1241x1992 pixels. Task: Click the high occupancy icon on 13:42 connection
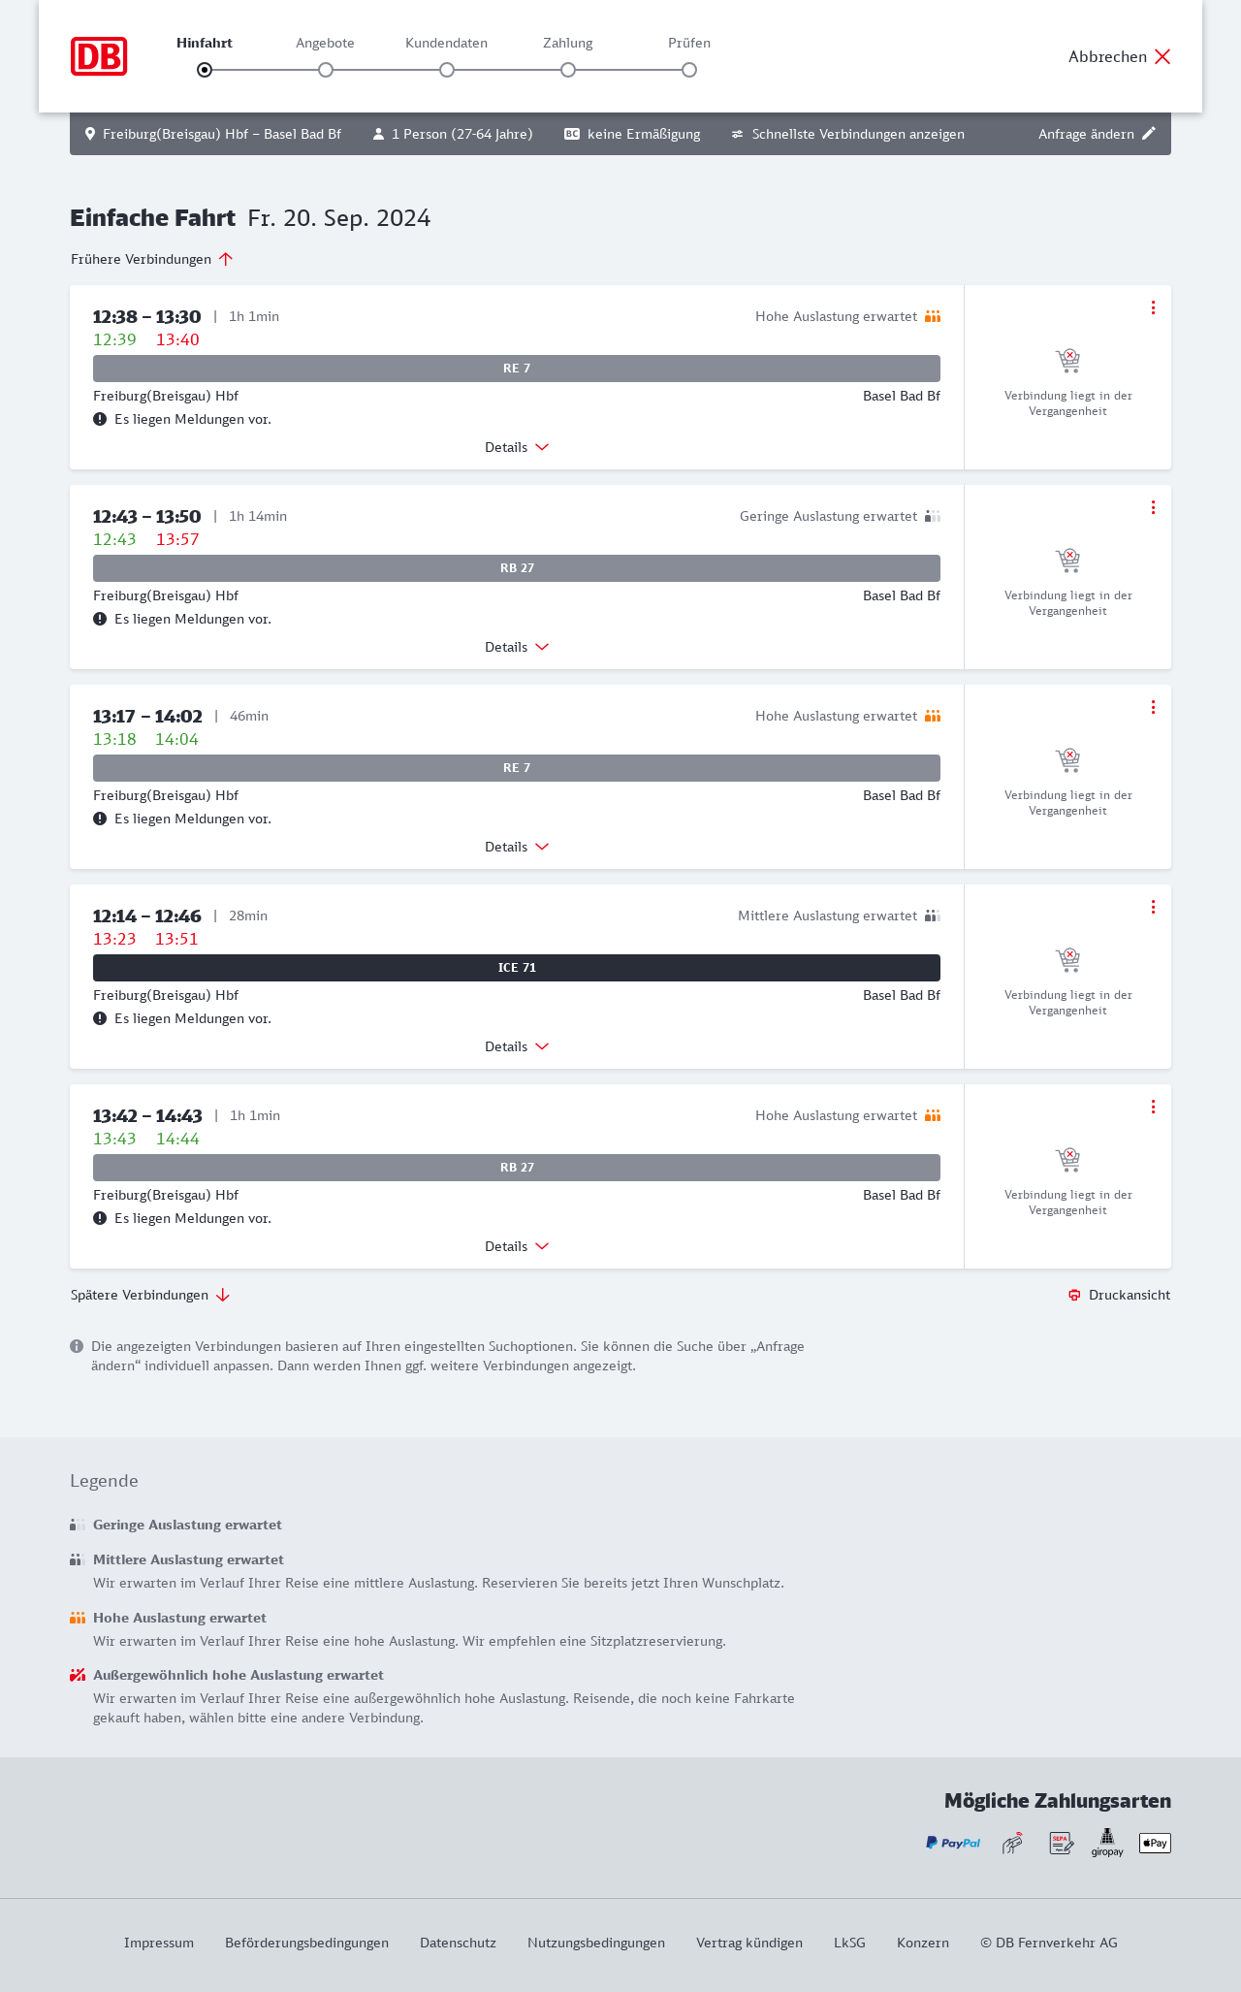pos(933,1115)
